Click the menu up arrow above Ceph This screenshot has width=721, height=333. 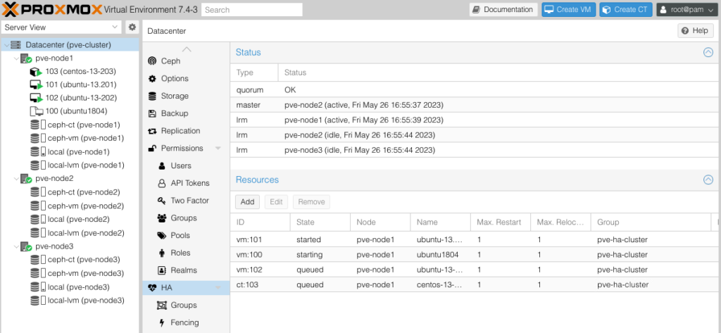click(x=186, y=49)
